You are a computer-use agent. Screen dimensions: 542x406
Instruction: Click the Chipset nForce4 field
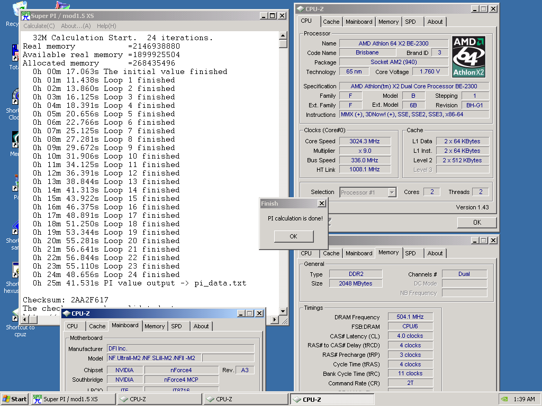(181, 370)
